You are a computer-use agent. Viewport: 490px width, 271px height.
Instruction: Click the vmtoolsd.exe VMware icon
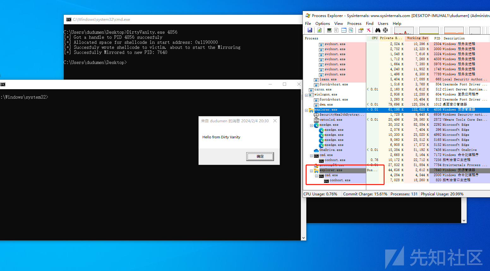point(316,120)
